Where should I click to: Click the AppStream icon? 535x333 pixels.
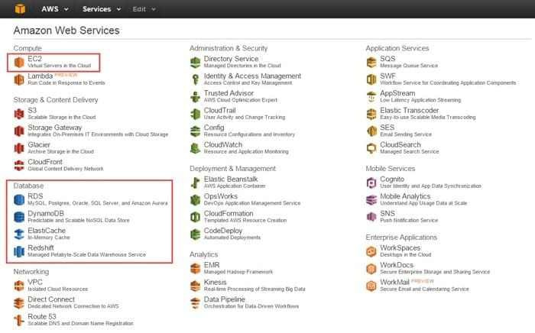coord(371,97)
